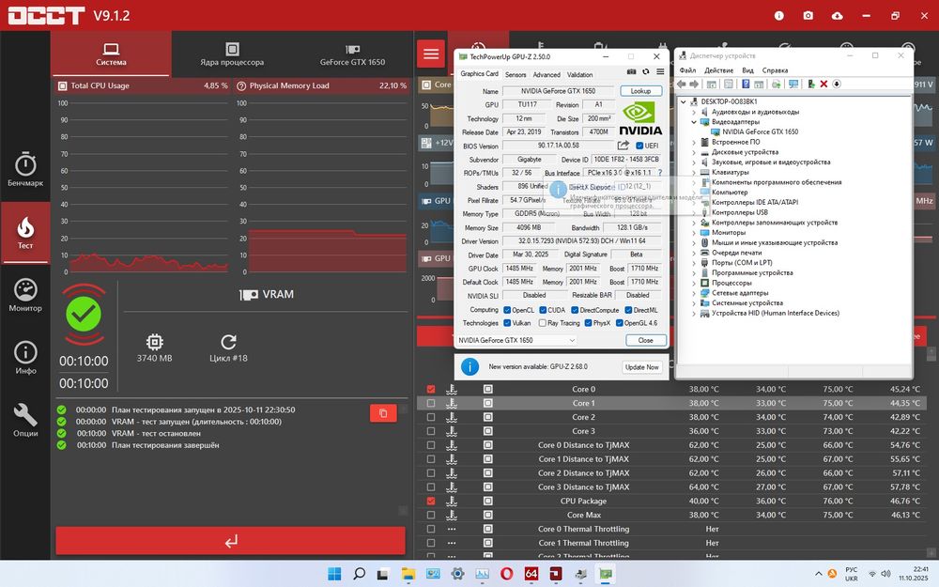Open the Sensors tab in GPU-Z
Image resolution: width=939 pixels, height=587 pixels.
point(516,75)
